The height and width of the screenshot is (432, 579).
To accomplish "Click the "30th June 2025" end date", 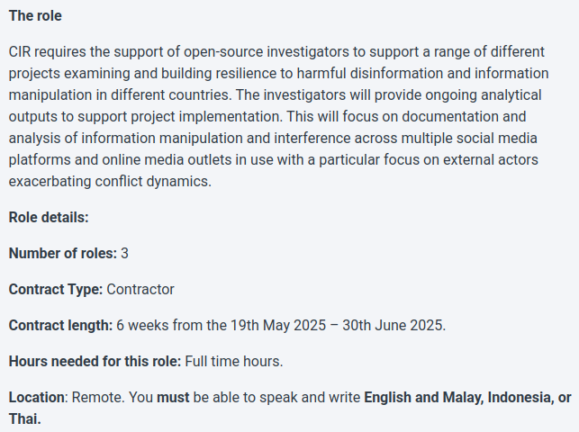I will coord(393,326).
